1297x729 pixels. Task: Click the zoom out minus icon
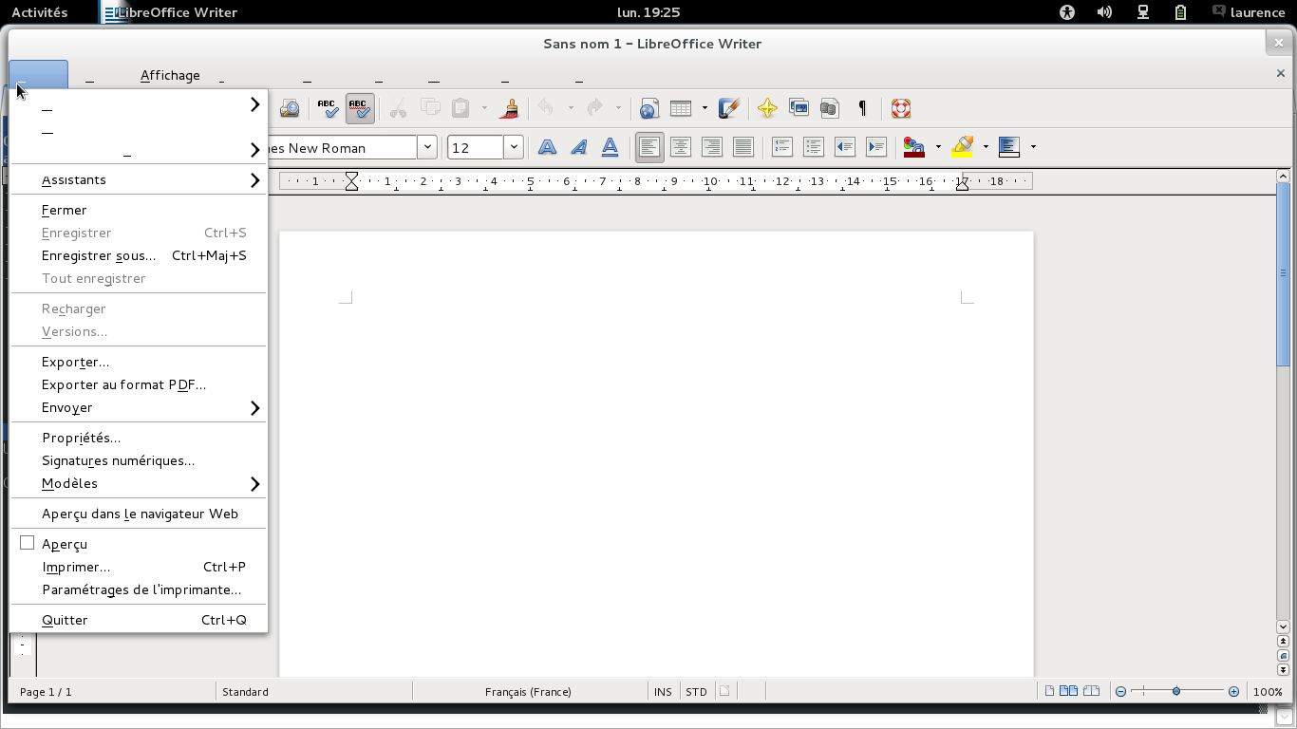click(x=1120, y=692)
